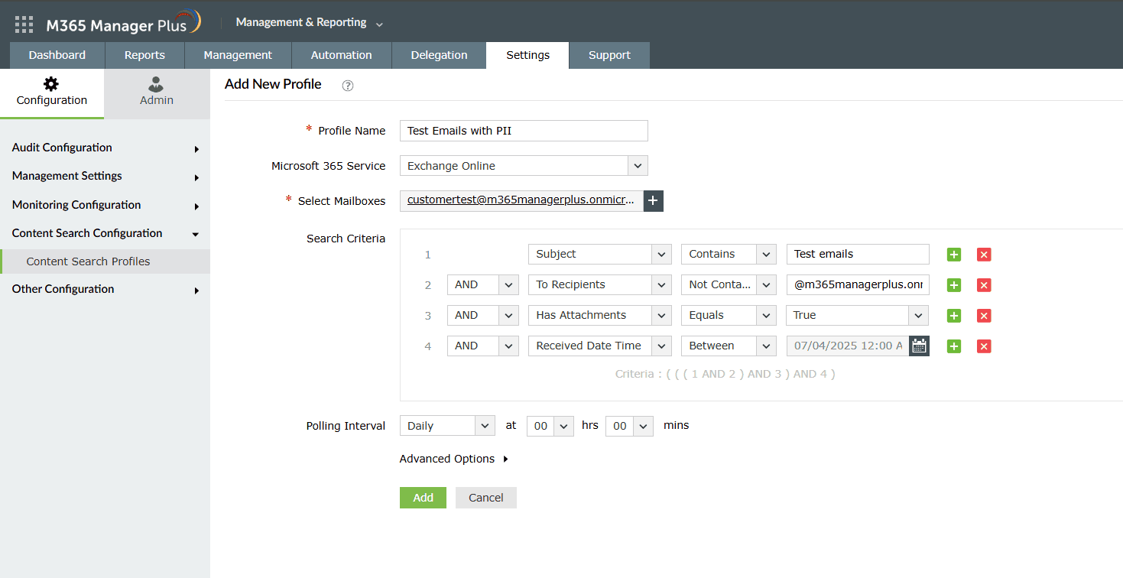Open the Subject field dropdown
The image size is (1123, 578).
click(600, 254)
